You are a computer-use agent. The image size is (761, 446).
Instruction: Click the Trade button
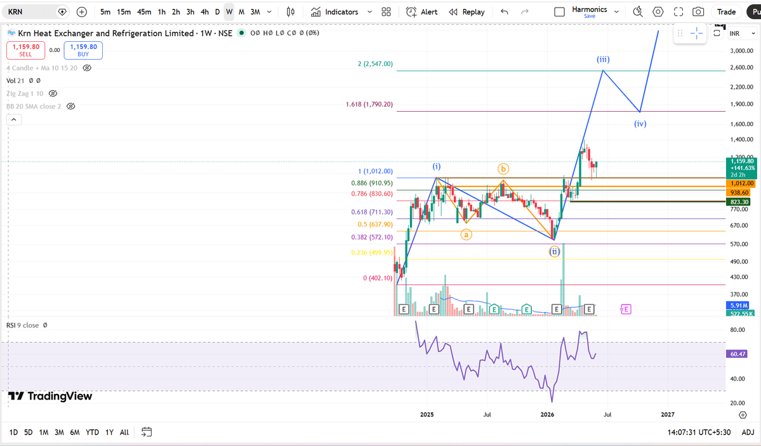point(726,12)
